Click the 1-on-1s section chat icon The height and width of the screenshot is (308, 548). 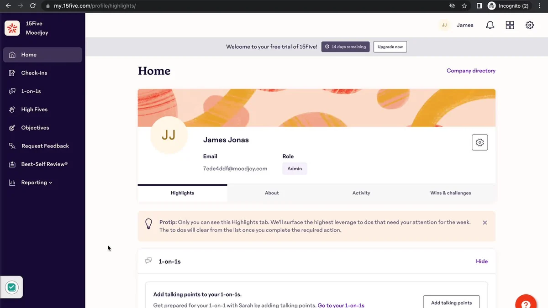(x=148, y=261)
